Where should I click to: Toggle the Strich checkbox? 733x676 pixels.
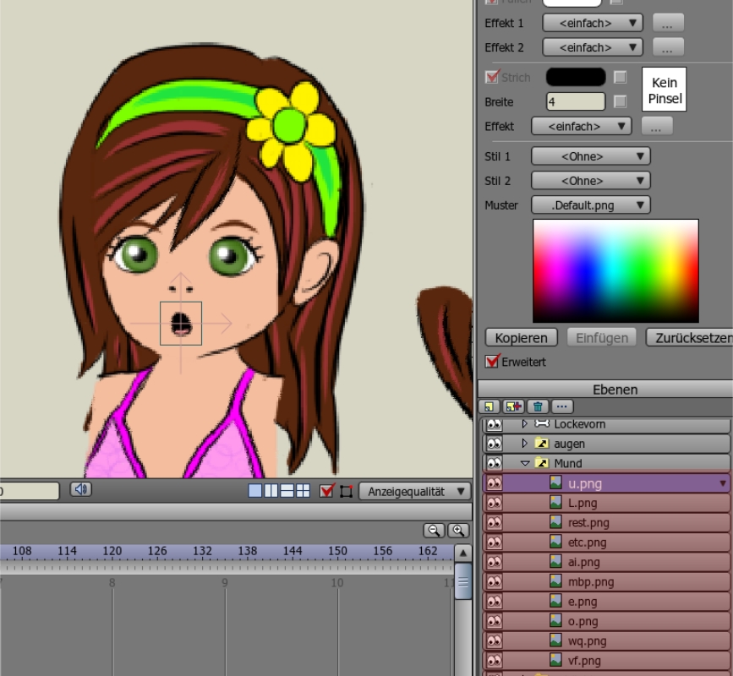tap(492, 77)
